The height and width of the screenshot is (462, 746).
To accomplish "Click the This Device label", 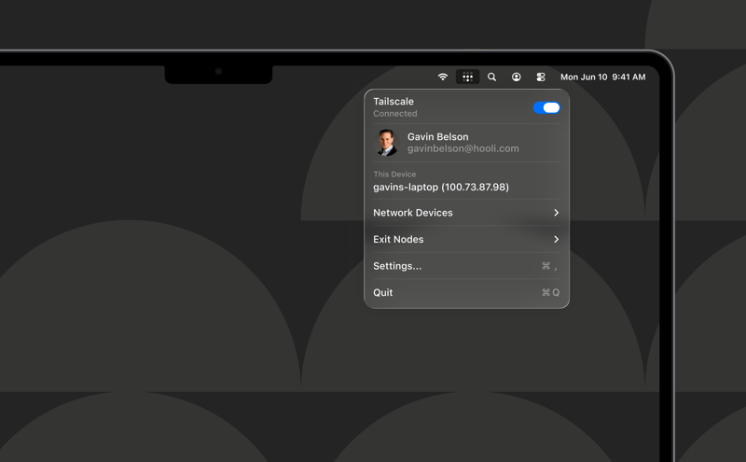I will coord(394,175).
